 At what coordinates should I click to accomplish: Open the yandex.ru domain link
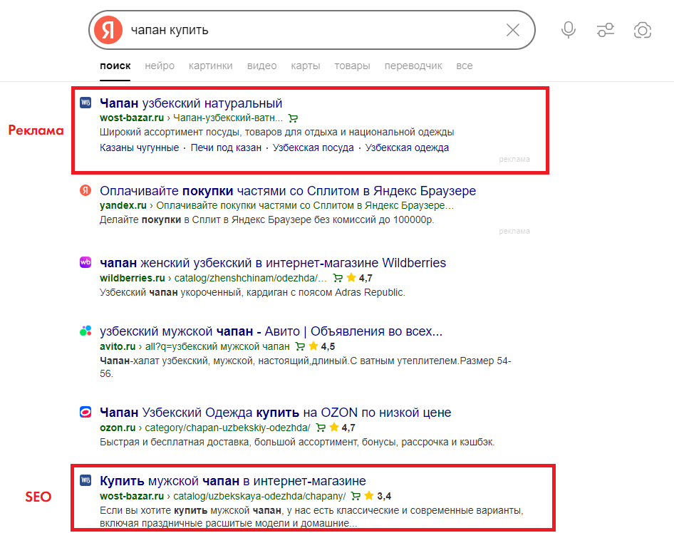123,205
